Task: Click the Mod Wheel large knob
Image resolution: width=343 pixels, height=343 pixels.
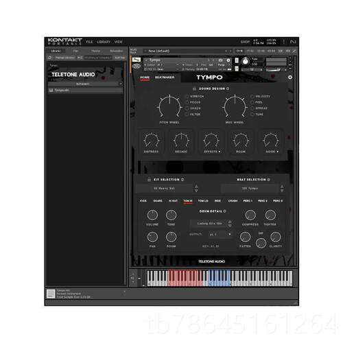Action: (235, 106)
